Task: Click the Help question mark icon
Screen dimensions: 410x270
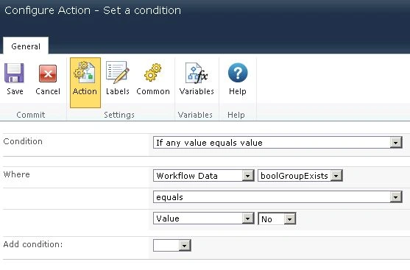Action: [x=238, y=73]
